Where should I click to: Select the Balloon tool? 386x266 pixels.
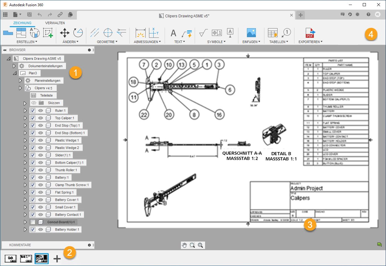pyautogui.click(x=286, y=33)
